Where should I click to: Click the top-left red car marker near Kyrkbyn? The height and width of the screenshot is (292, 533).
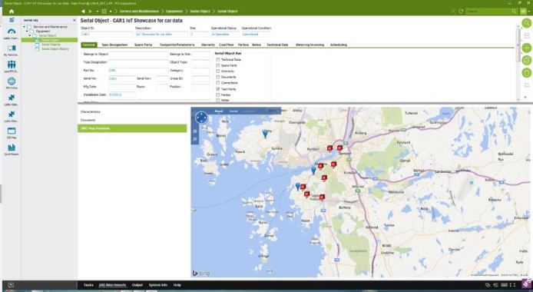pyautogui.click(x=329, y=148)
